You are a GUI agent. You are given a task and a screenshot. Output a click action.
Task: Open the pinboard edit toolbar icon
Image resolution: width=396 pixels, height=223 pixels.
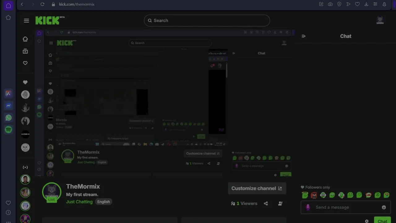click(x=321, y=4)
